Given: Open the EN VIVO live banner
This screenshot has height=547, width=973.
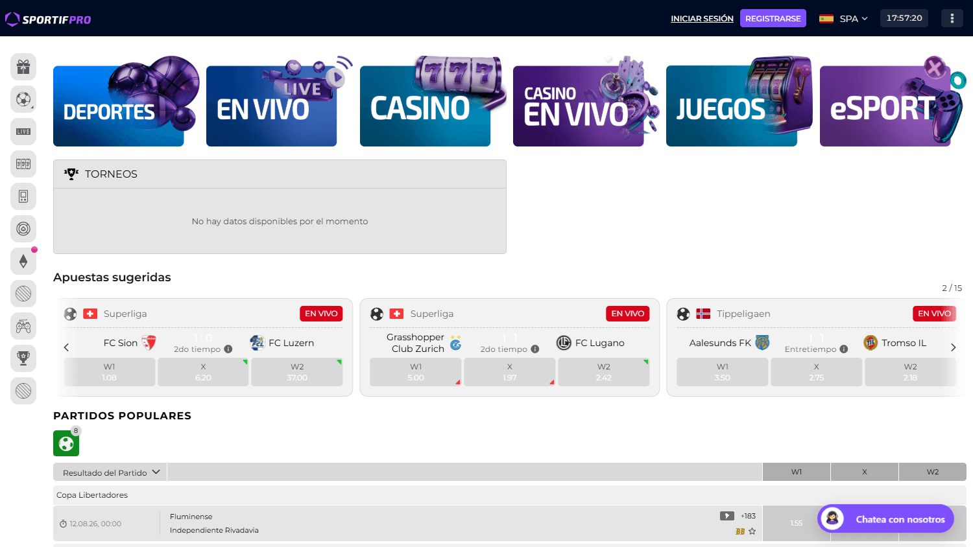Looking at the screenshot, I should click(x=279, y=102).
